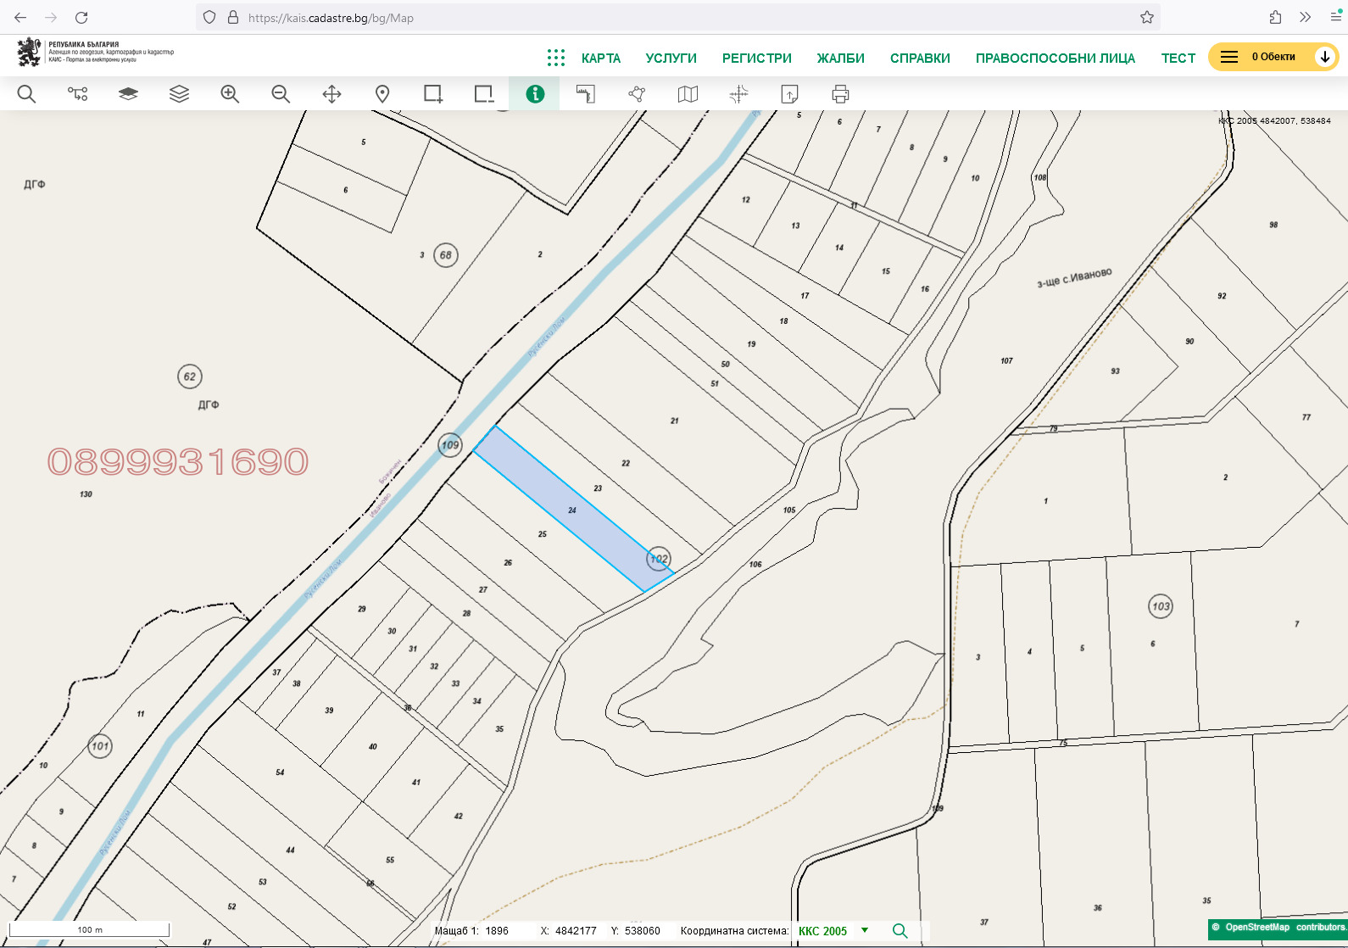Choose the location pin marker tool
Viewport: 1348px width, 948px height.
(382, 94)
